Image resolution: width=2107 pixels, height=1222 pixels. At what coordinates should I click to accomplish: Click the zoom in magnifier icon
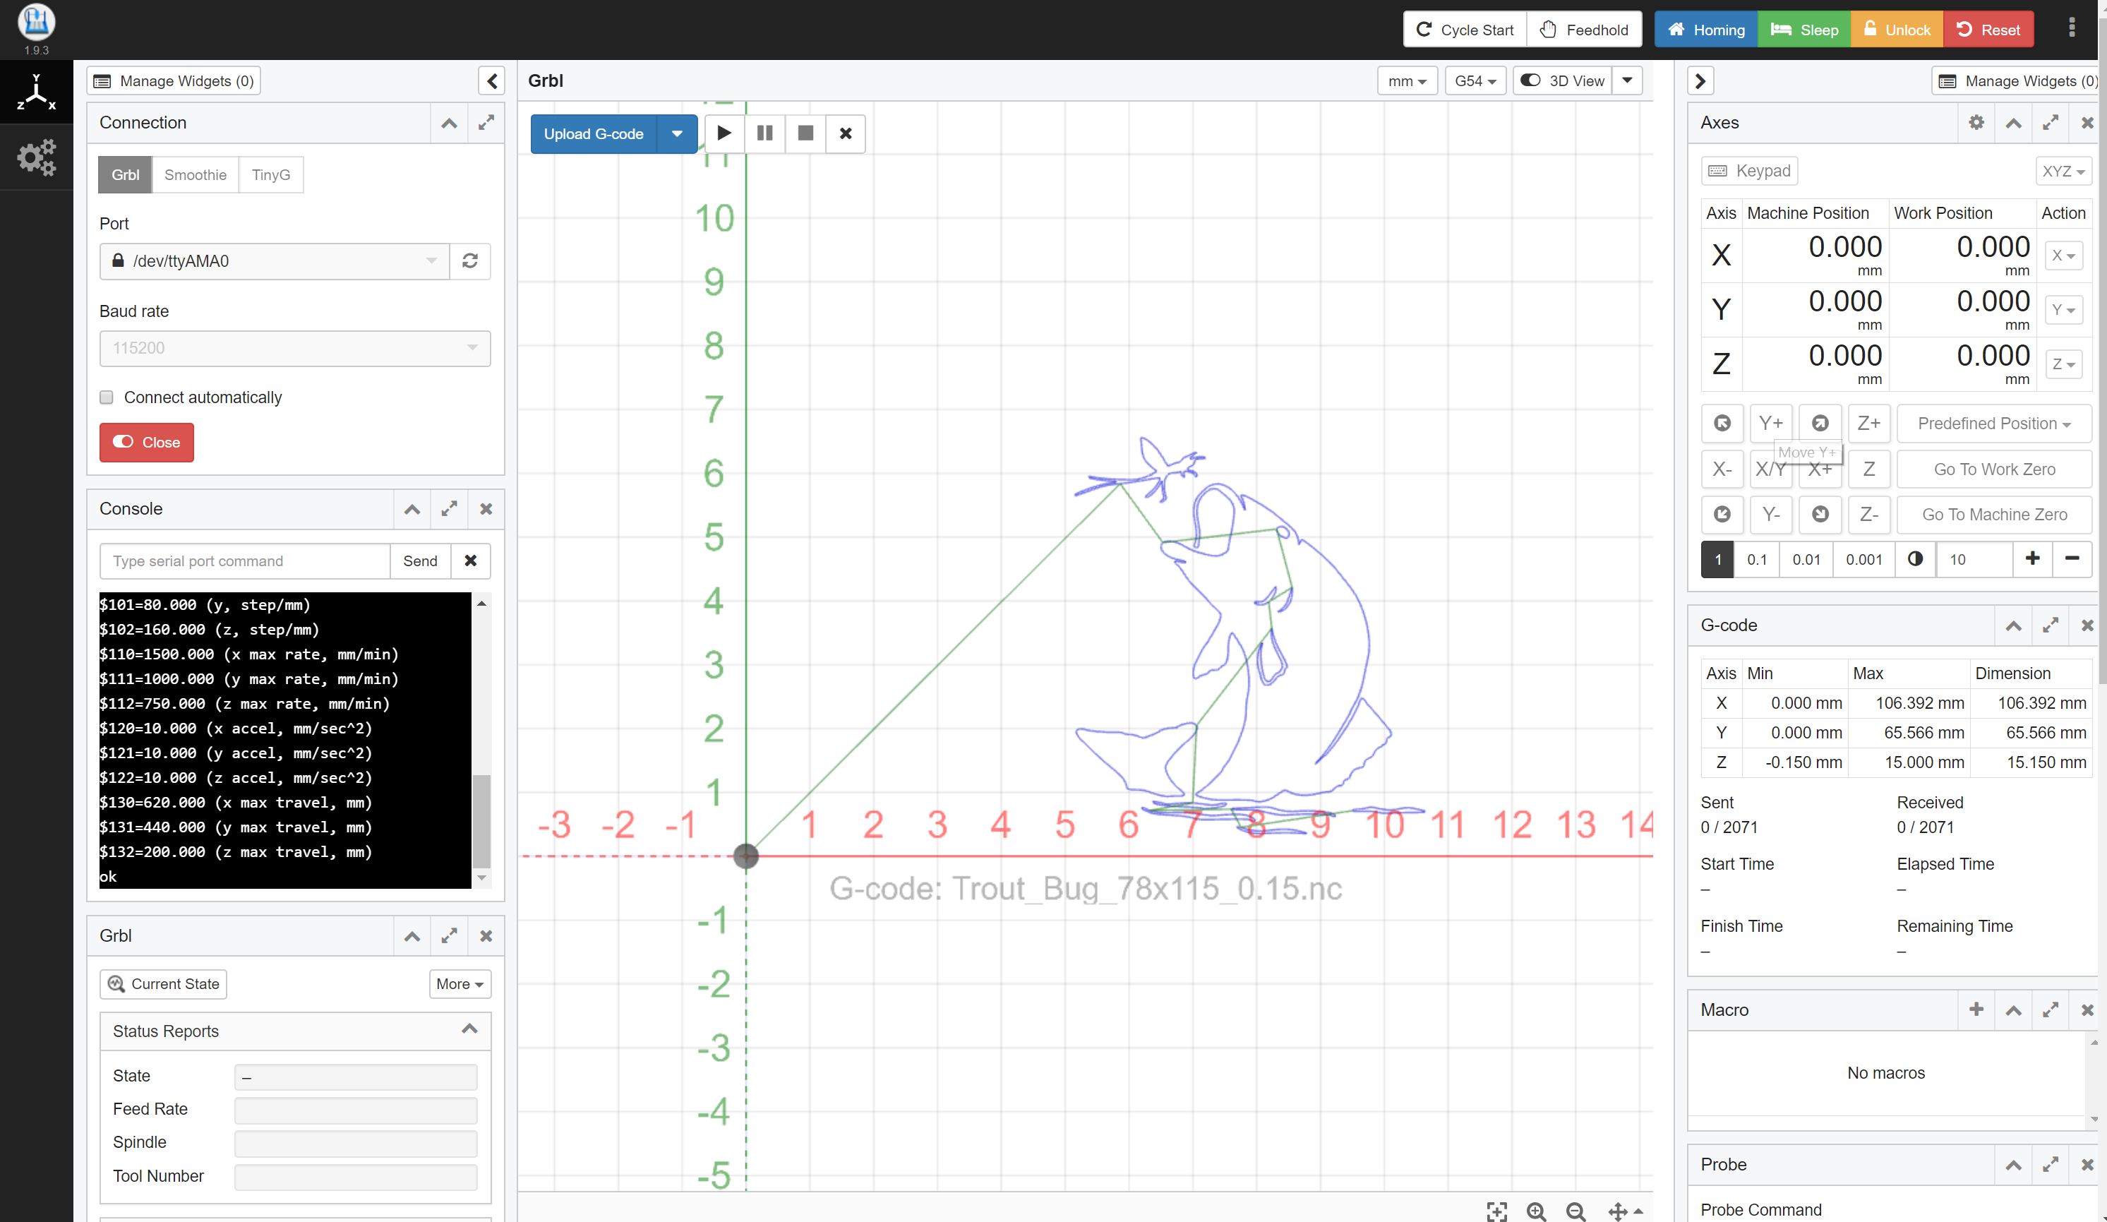click(x=1536, y=1210)
